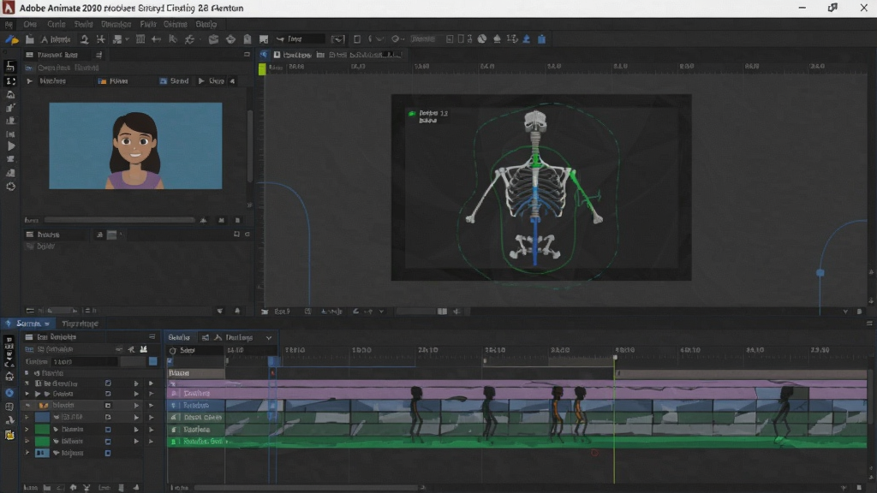Select the second document tab above the stage
Viewport: 877px width, 493px height.
coord(359,55)
